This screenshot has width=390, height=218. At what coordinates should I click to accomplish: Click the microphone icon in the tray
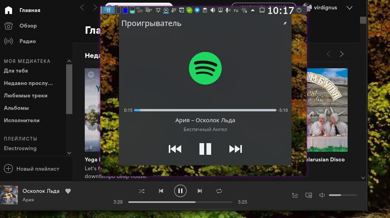[227, 10]
